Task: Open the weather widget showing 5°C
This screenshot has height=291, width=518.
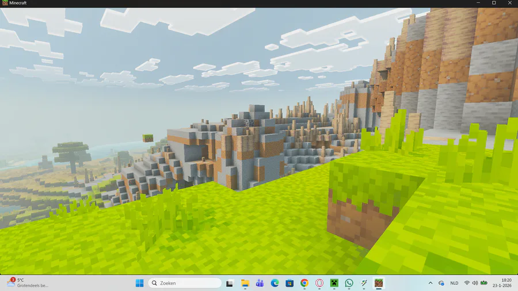Action: coord(28,283)
